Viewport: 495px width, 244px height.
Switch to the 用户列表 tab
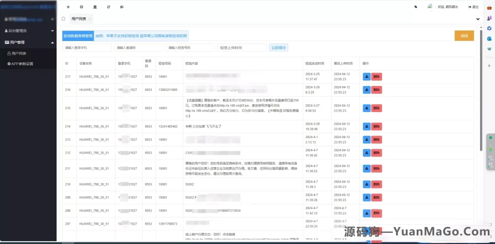(79, 19)
